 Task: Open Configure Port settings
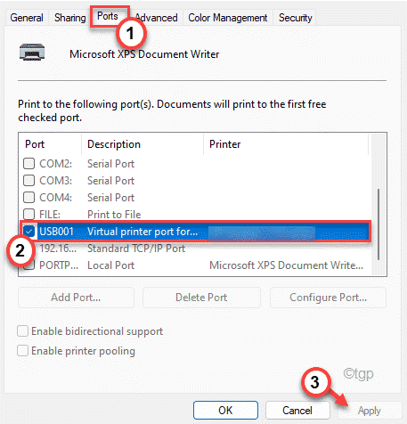(x=328, y=298)
